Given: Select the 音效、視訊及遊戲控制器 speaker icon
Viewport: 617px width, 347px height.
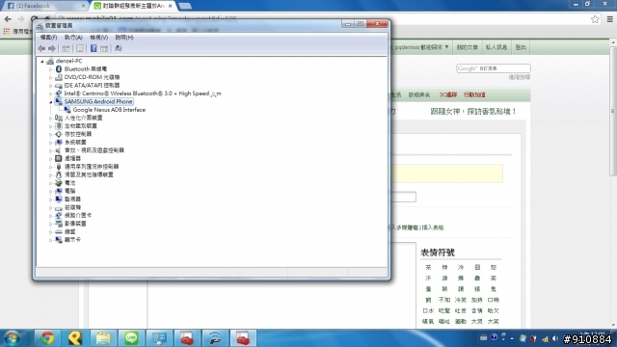Looking at the screenshot, I should [x=59, y=150].
